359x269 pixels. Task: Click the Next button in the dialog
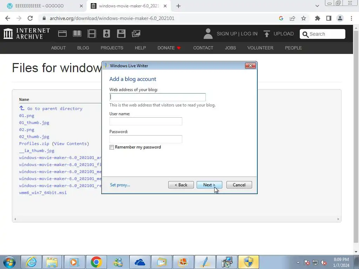tap(209, 185)
